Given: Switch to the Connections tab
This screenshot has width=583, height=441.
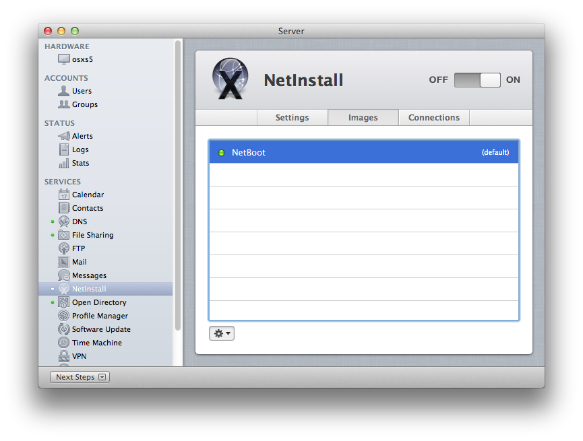Looking at the screenshot, I should [434, 117].
